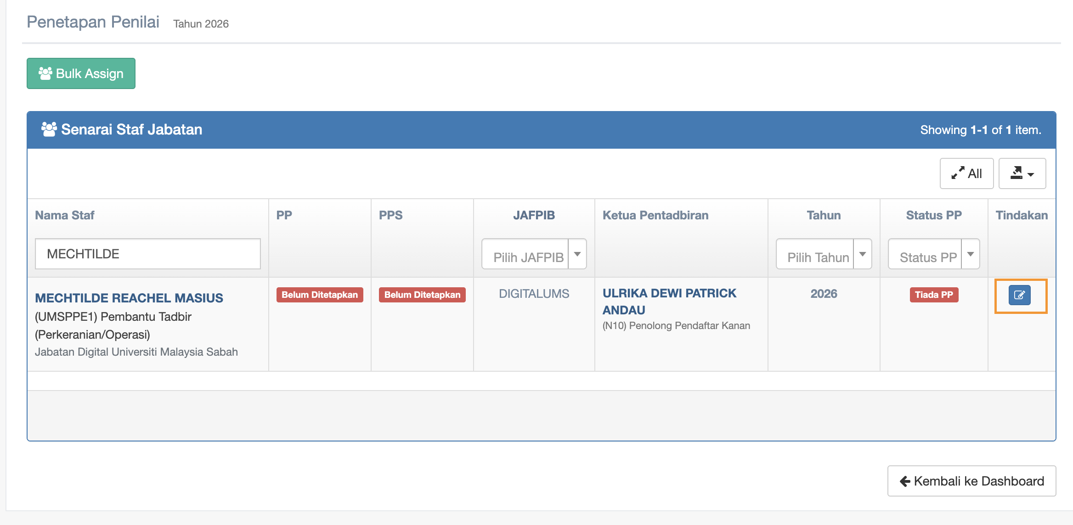
Task: Click the back arrow icon on Kembali
Action: tap(905, 481)
